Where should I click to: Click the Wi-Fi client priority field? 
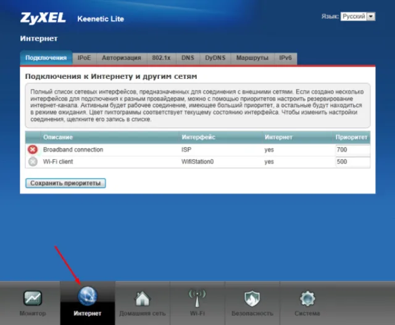352,162
